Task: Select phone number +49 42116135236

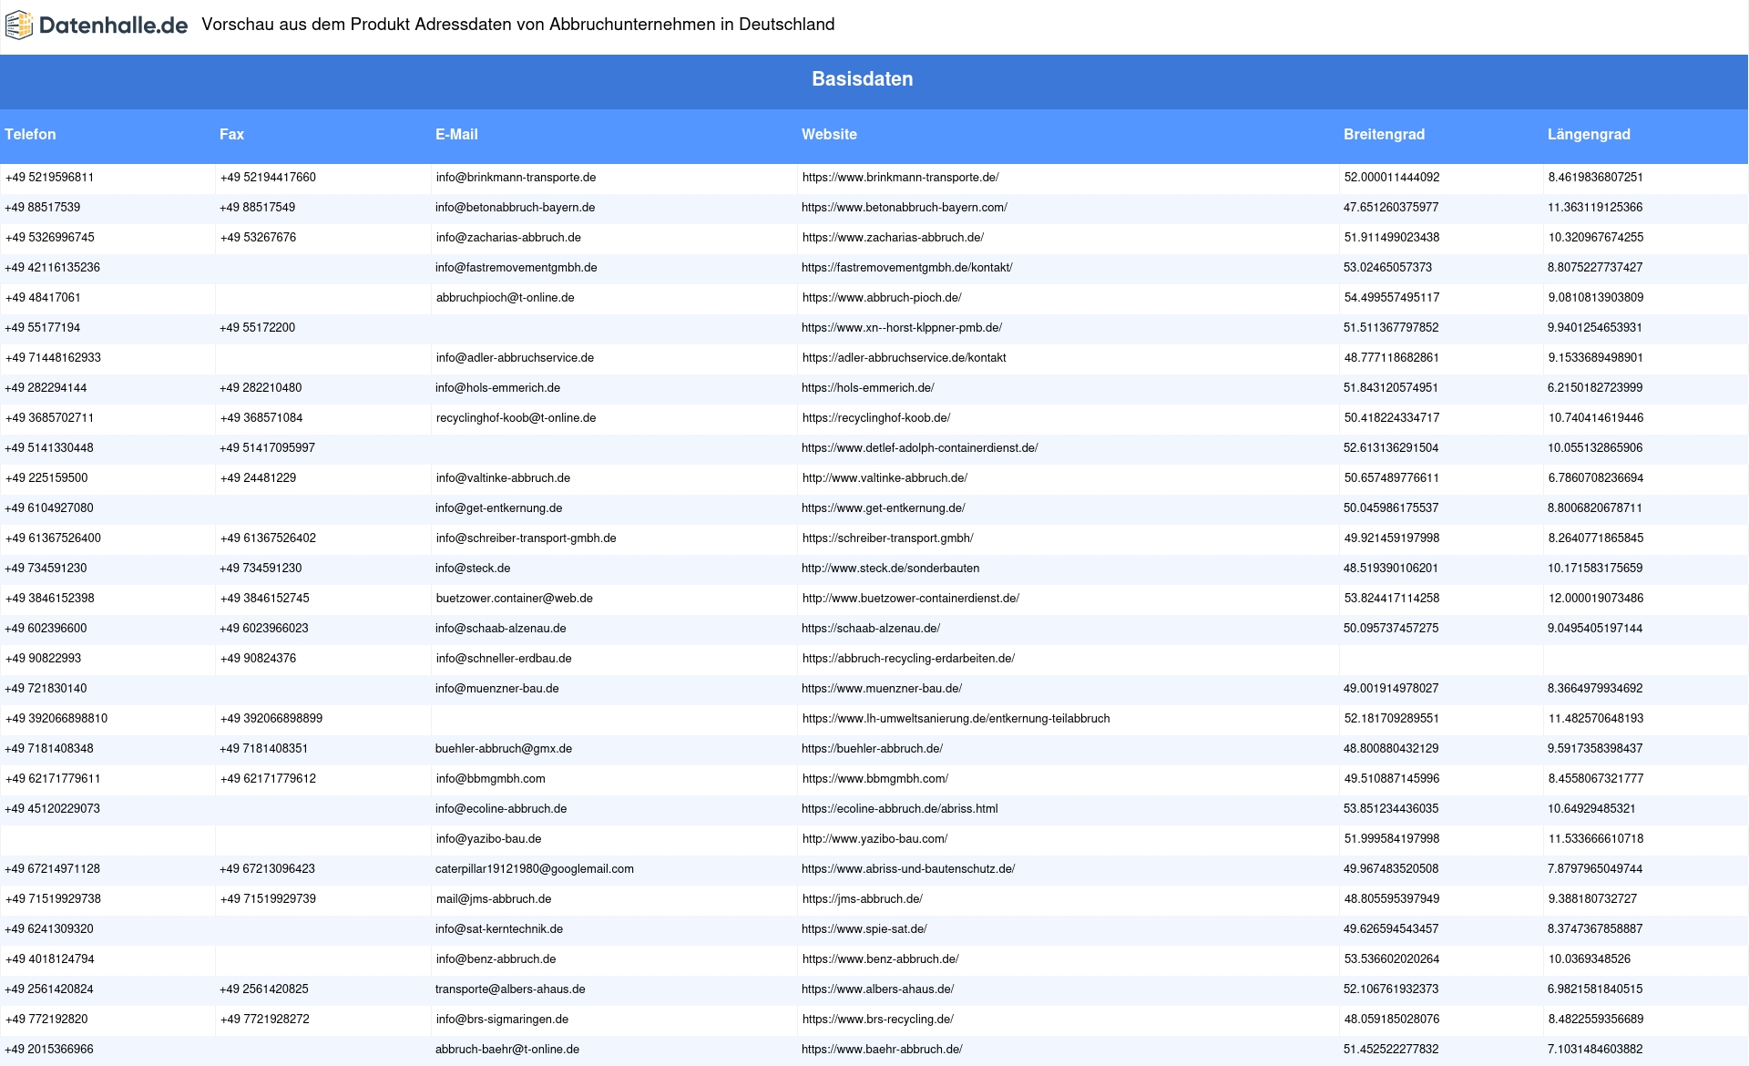Action: (x=53, y=268)
